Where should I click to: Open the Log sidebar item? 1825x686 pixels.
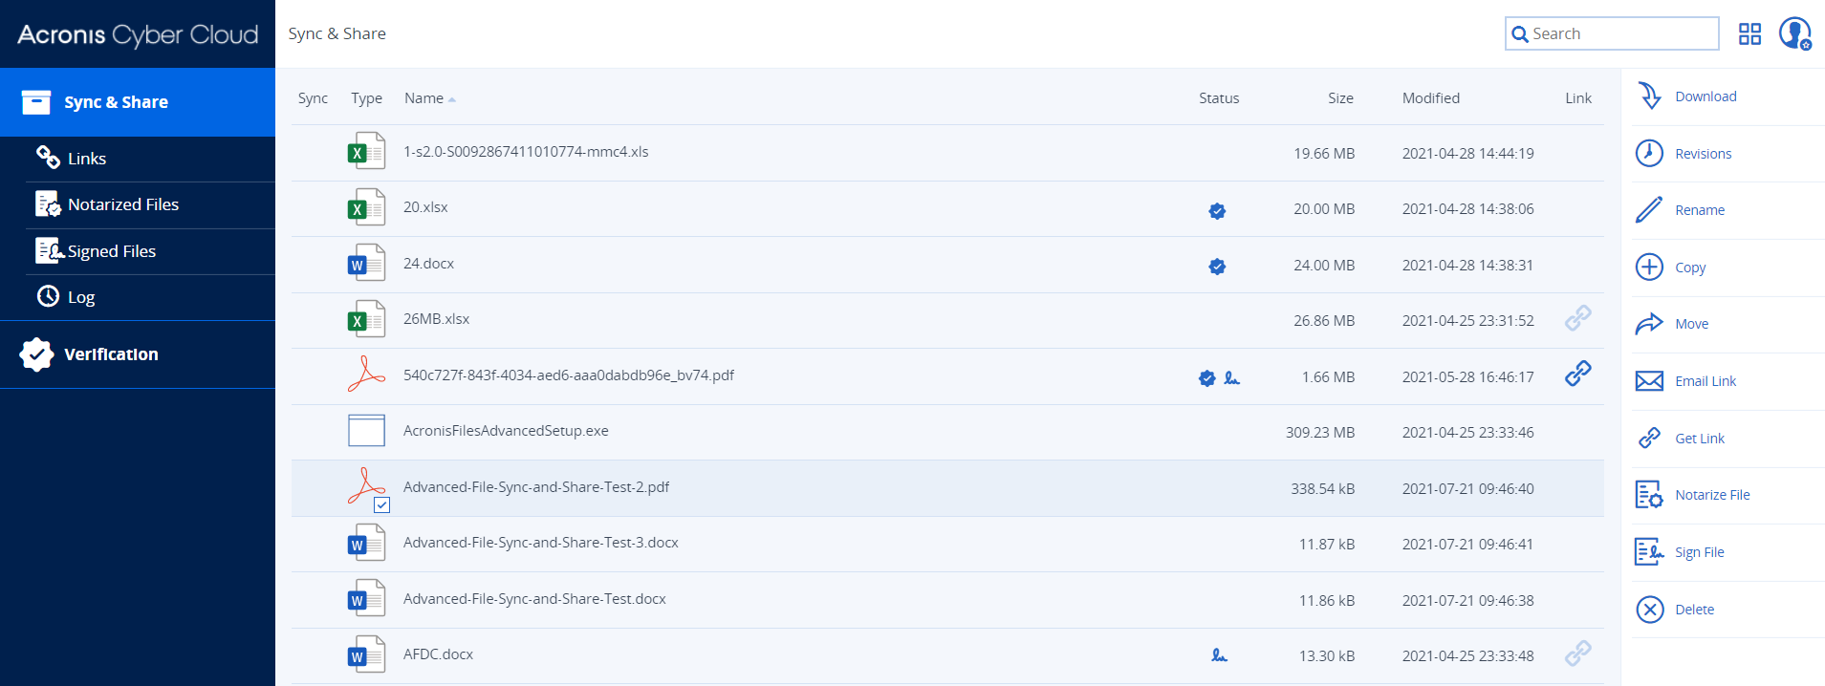tap(81, 297)
